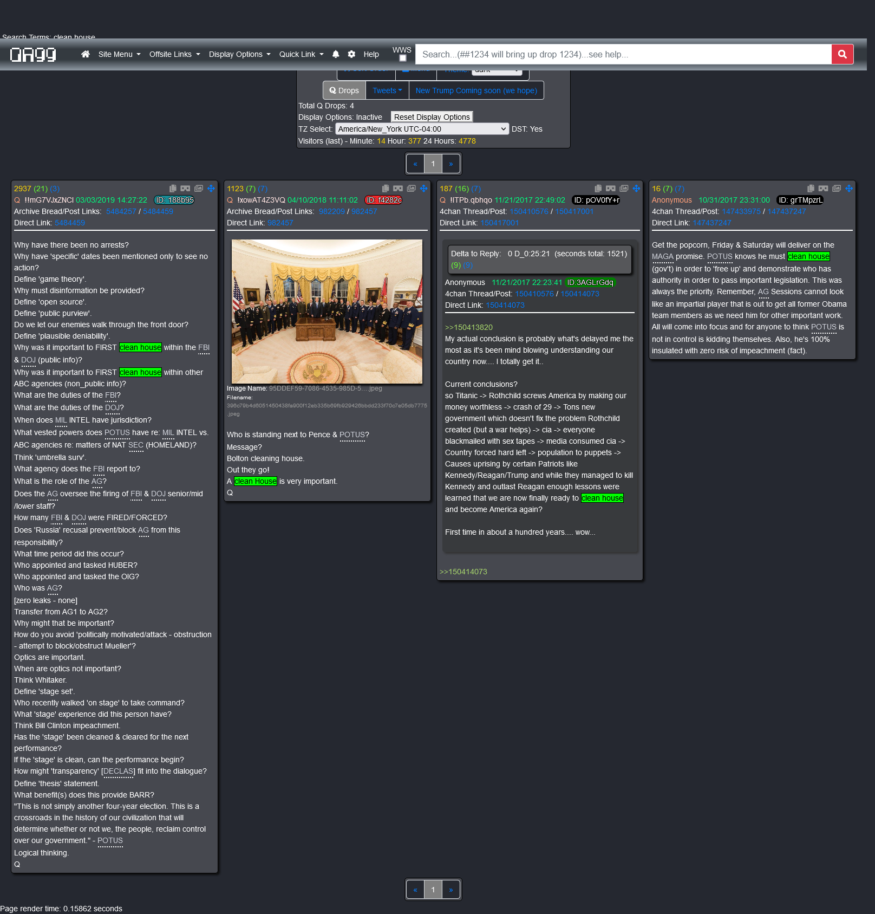Expand the Quick Link dropdown
This screenshot has height=914, width=875.
[301, 54]
